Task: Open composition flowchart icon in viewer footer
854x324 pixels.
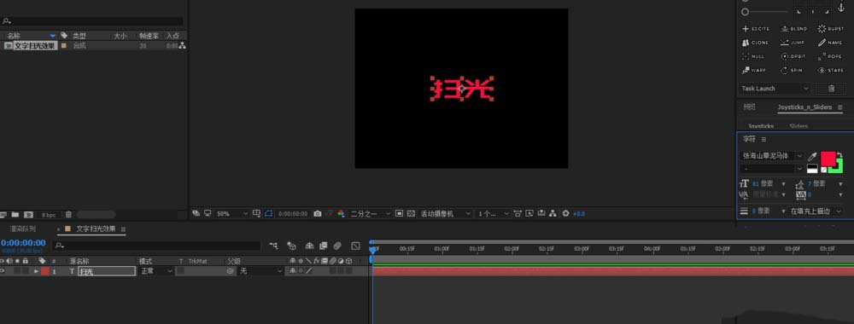Action: (553, 214)
